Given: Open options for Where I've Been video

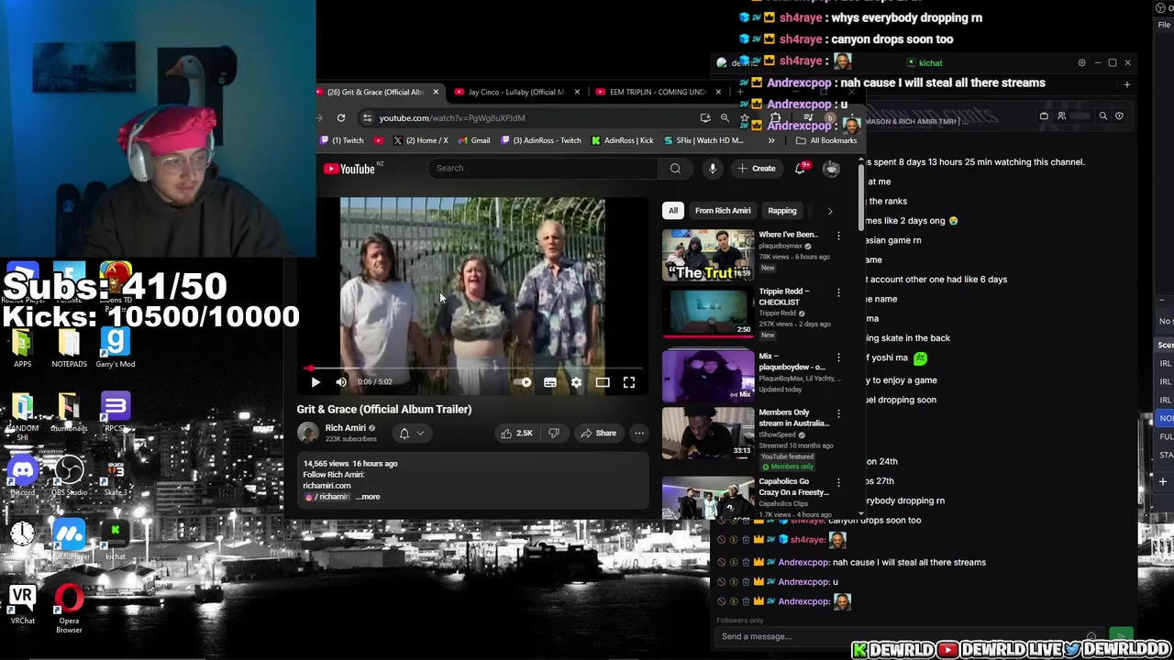Looking at the screenshot, I should 838,236.
